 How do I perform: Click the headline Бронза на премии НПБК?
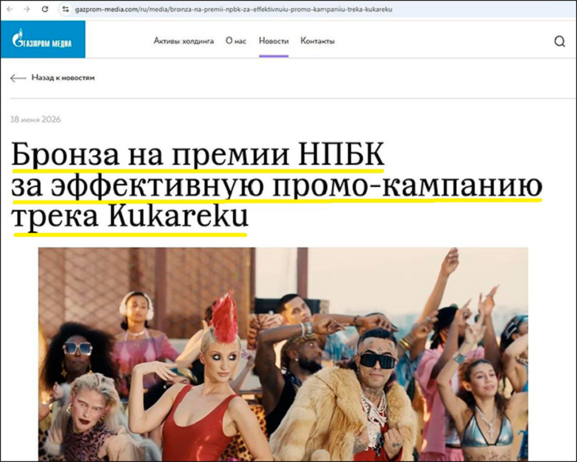(x=198, y=155)
